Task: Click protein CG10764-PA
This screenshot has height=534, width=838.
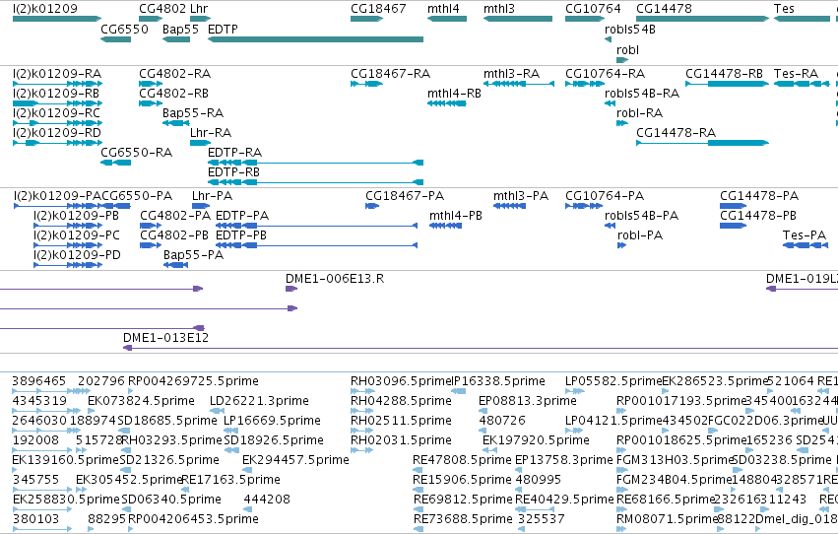Action: 605,196
